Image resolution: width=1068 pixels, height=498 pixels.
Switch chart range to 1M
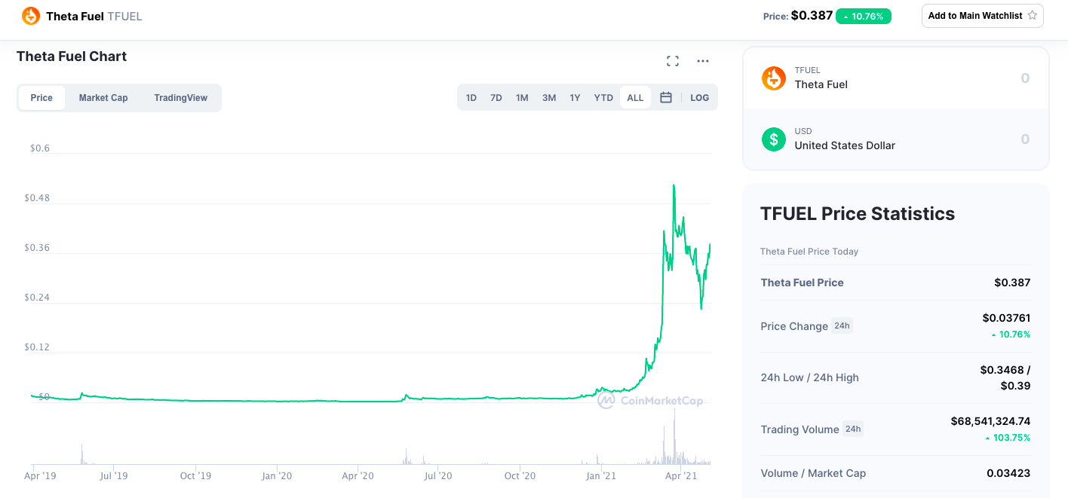click(522, 97)
